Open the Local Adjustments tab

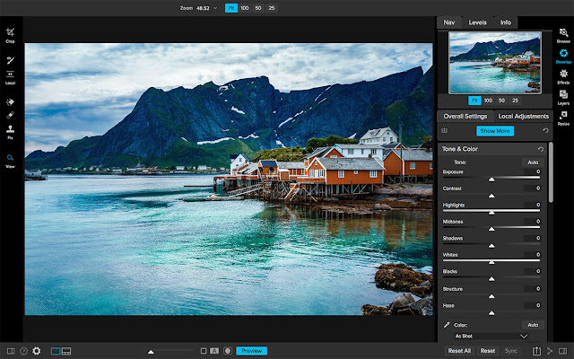coord(523,117)
